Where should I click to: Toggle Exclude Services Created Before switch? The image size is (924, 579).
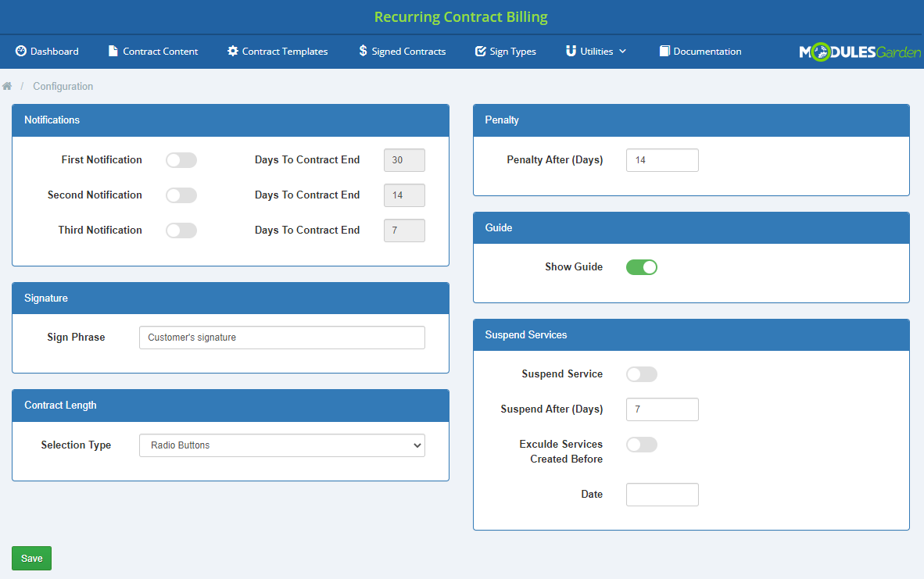(x=642, y=445)
